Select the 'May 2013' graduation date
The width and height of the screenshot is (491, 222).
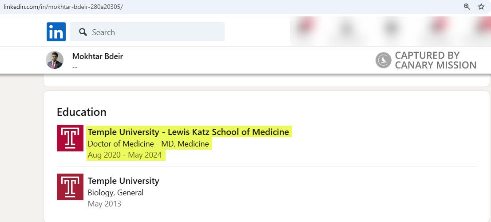coord(104,204)
